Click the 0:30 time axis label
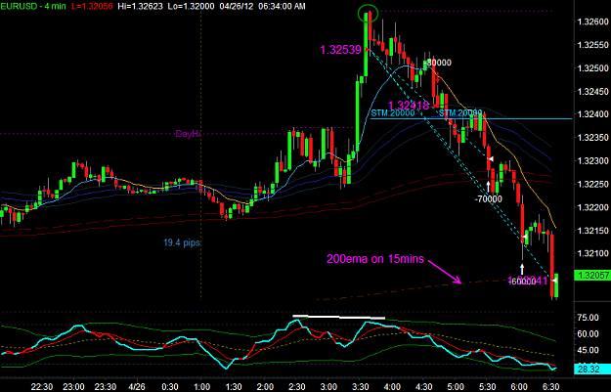The height and width of the screenshot is (392, 611). point(170,387)
